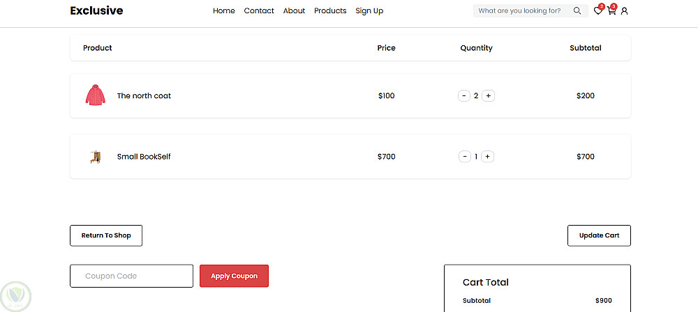Viewport: 698px width, 312px height.
Task: Open the wishlist heart icon
Action: coord(597,11)
